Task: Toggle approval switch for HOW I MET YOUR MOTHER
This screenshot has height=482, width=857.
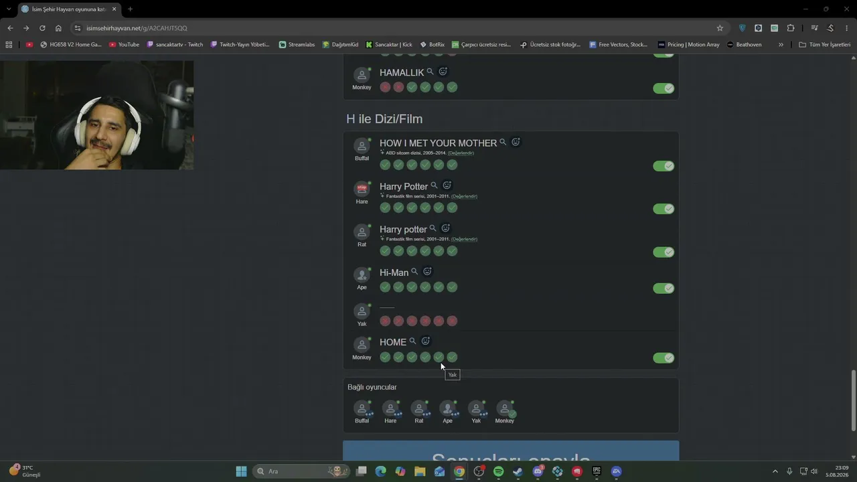Action: click(x=664, y=166)
